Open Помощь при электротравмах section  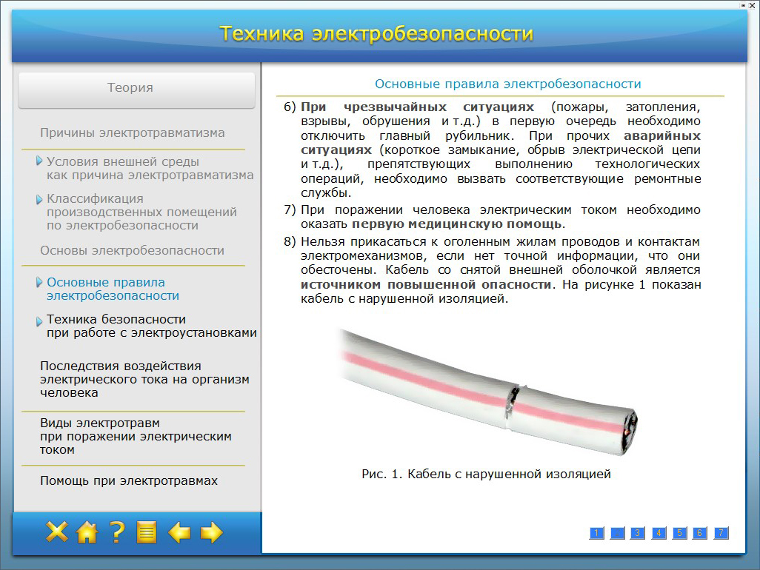pyautogui.click(x=129, y=480)
